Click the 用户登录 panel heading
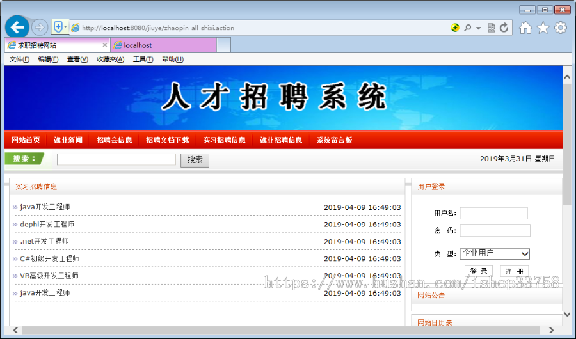The image size is (576, 339). (x=431, y=187)
